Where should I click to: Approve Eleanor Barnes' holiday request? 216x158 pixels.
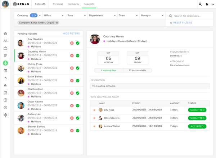pyautogui.click(x=78, y=131)
